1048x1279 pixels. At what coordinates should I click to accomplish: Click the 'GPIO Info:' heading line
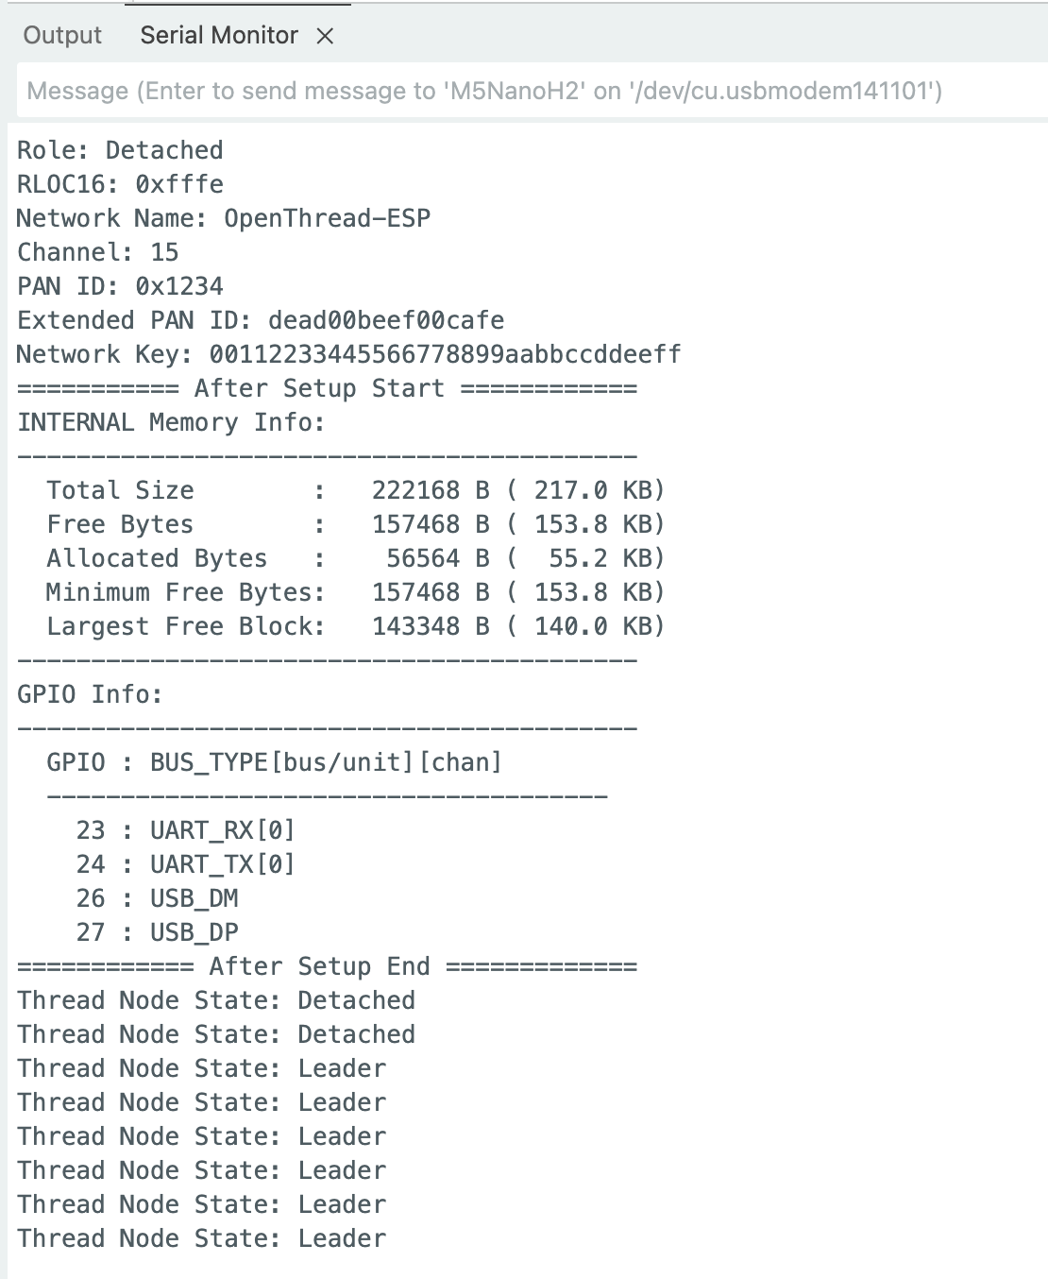coord(90,694)
